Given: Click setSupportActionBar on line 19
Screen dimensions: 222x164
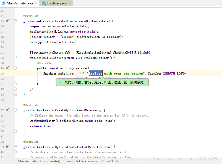Looking at the screenshot, I should (46, 42).
